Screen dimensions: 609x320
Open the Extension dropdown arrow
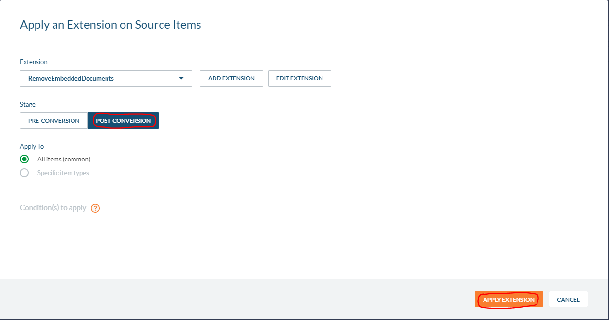pos(181,78)
